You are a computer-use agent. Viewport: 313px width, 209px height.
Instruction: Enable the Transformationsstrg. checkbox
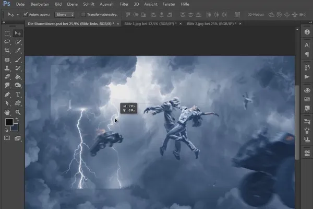(83, 15)
